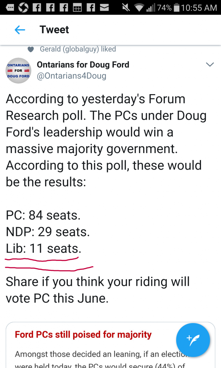Tap the muted sound status icon
Viewport: 221px width, 368px height.
point(126,7)
